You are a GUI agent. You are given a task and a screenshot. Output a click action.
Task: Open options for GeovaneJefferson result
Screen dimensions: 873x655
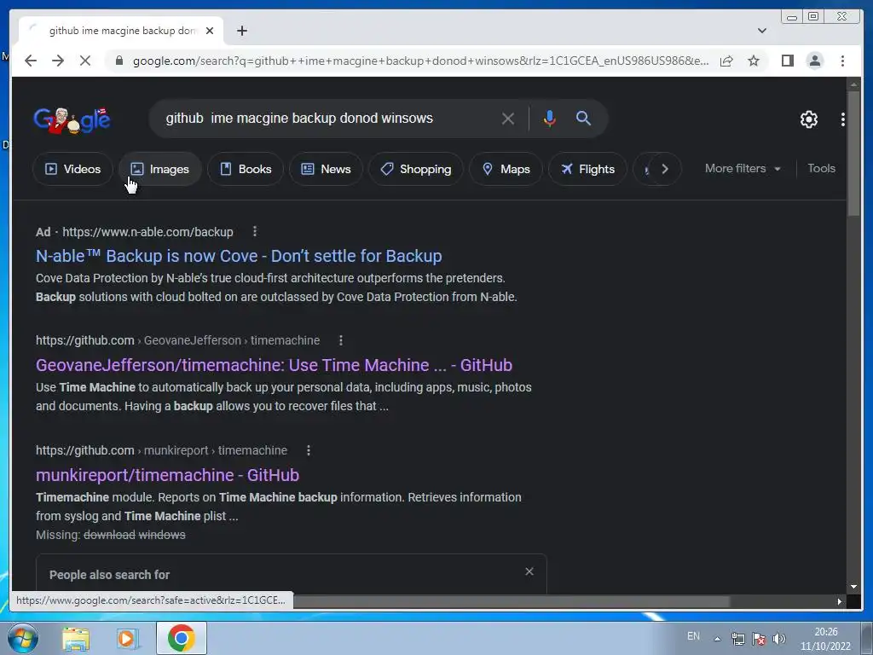pyautogui.click(x=341, y=340)
